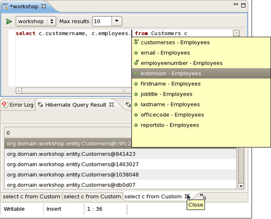Click the customerses property icon
This screenshot has width=271, height=219.
click(136, 42)
